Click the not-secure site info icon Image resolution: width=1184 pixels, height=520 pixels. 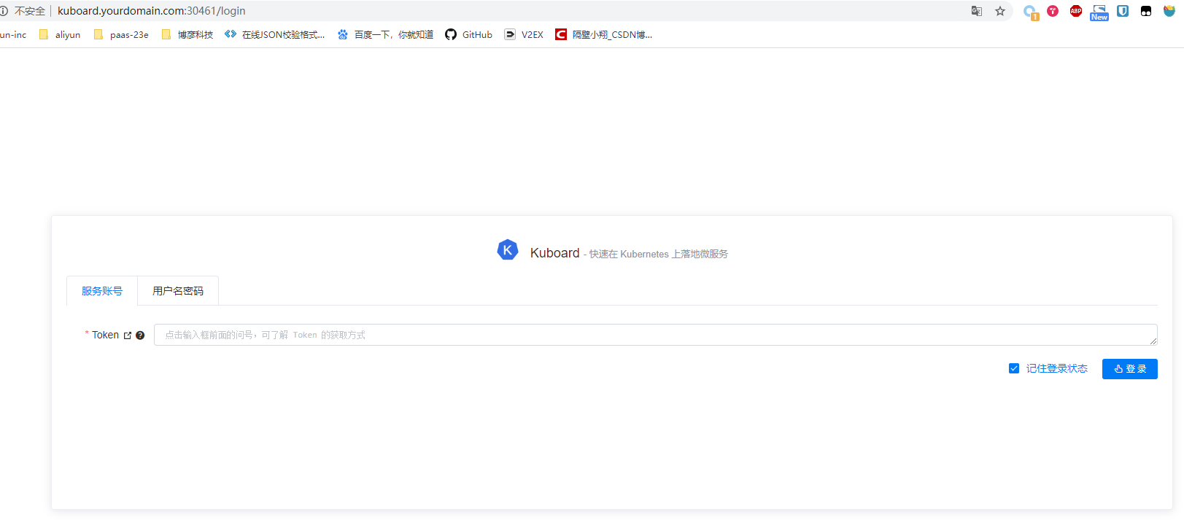4,11
